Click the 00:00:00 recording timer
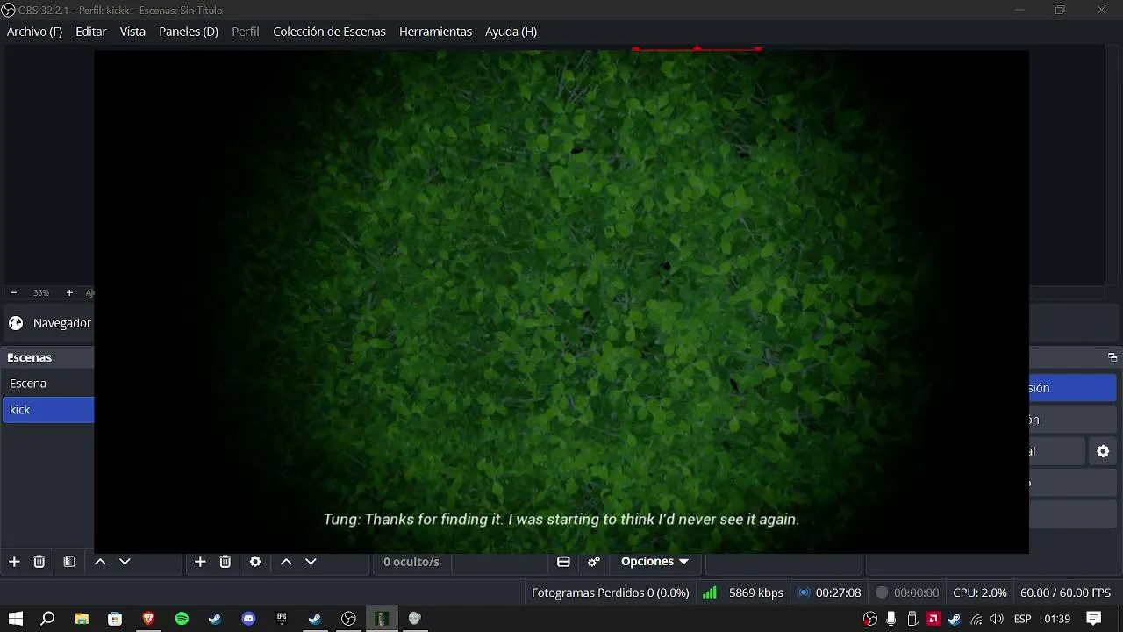This screenshot has height=632, width=1123. tap(916, 592)
